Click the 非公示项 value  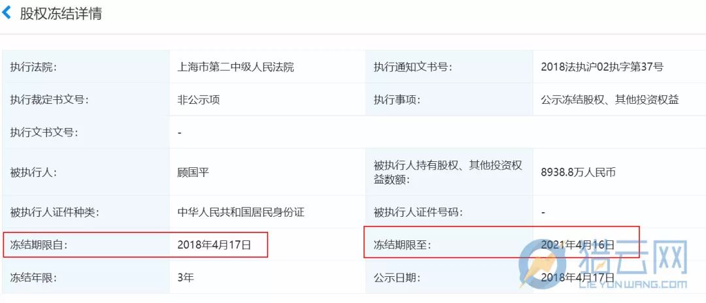(x=198, y=100)
